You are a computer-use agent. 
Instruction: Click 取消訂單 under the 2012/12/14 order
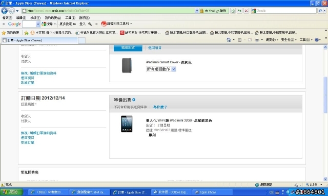point(27,142)
